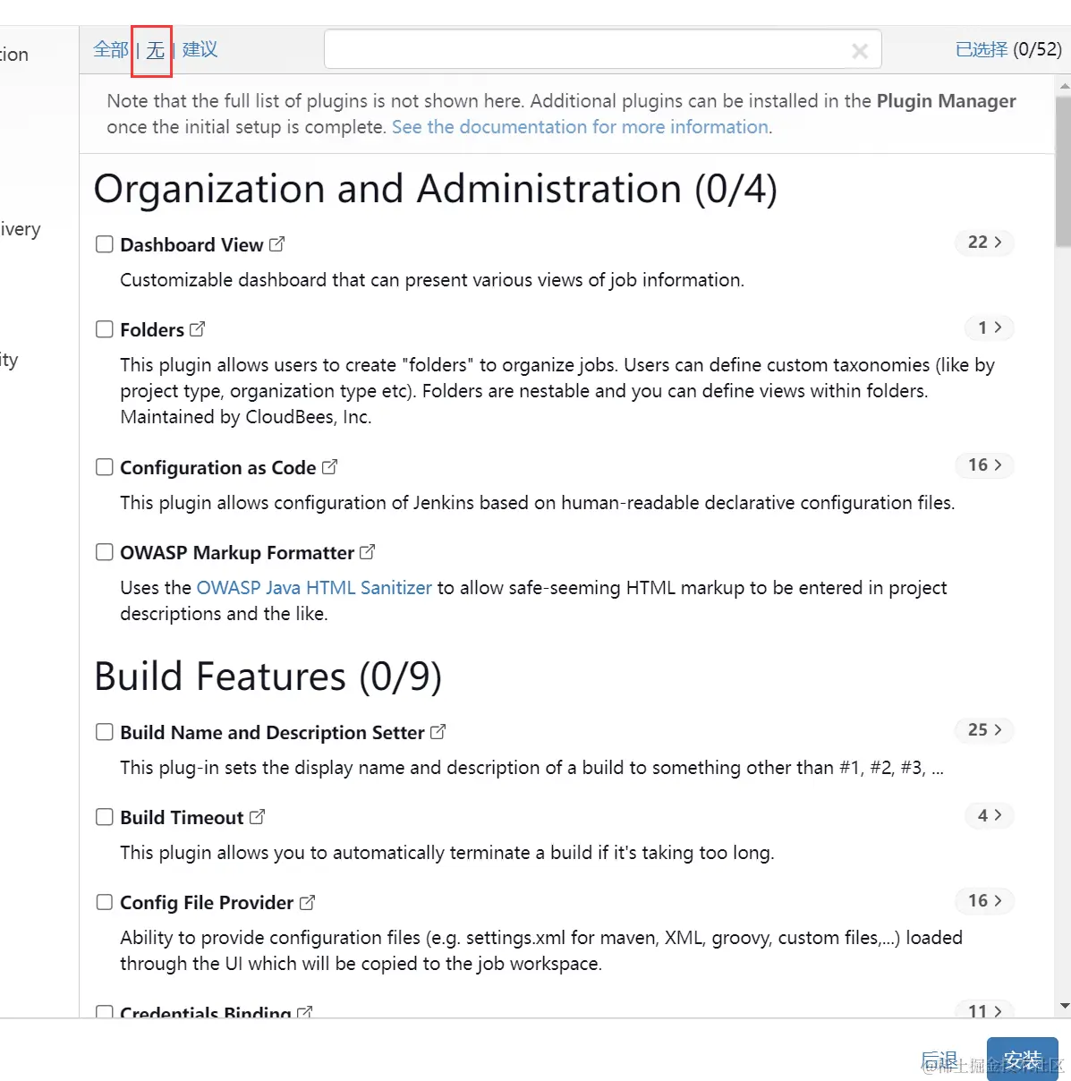The height and width of the screenshot is (1081, 1071).
Task: Click the Build Features (0/9) heading
Action: (x=268, y=677)
